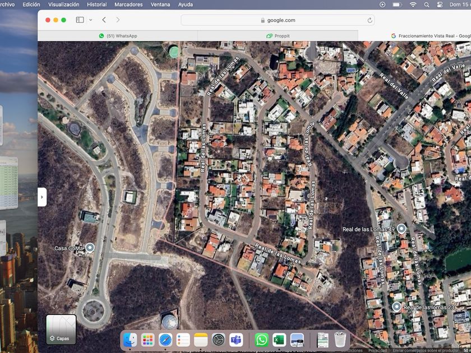The image size is (471, 353).
Task: Open Microsoft Teams from the Dock
Action: 236,340
